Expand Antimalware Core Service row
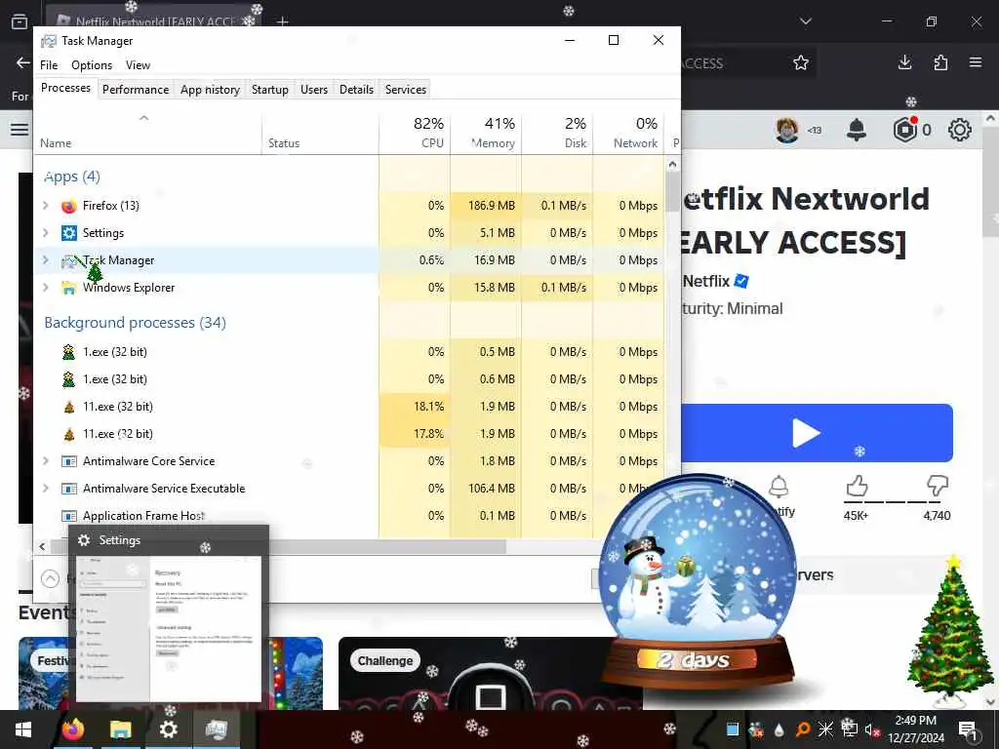Image resolution: width=999 pixels, height=749 pixels. coord(45,461)
